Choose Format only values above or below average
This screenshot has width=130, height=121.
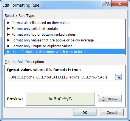[x=65, y=40]
